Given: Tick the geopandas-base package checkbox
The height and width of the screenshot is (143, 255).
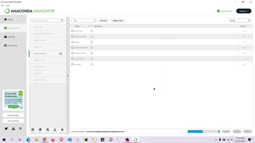Looking at the screenshot, I should click(x=73, y=37).
